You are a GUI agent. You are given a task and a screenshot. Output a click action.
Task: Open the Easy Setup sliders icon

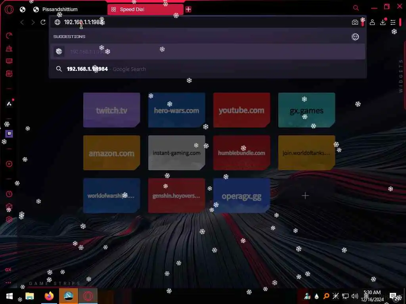pyautogui.click(x=393, y=23)
